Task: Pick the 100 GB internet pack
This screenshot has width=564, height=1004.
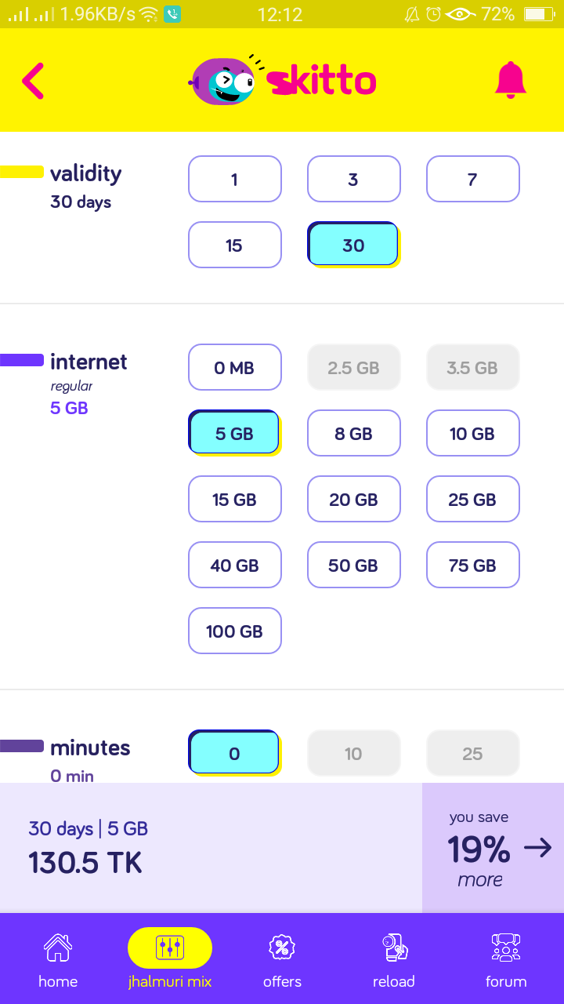Action: tap(234, 631)
